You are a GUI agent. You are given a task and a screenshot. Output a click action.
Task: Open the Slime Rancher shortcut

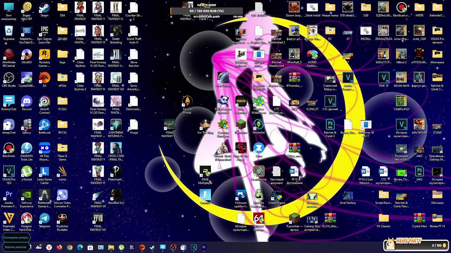pos(134,58)
